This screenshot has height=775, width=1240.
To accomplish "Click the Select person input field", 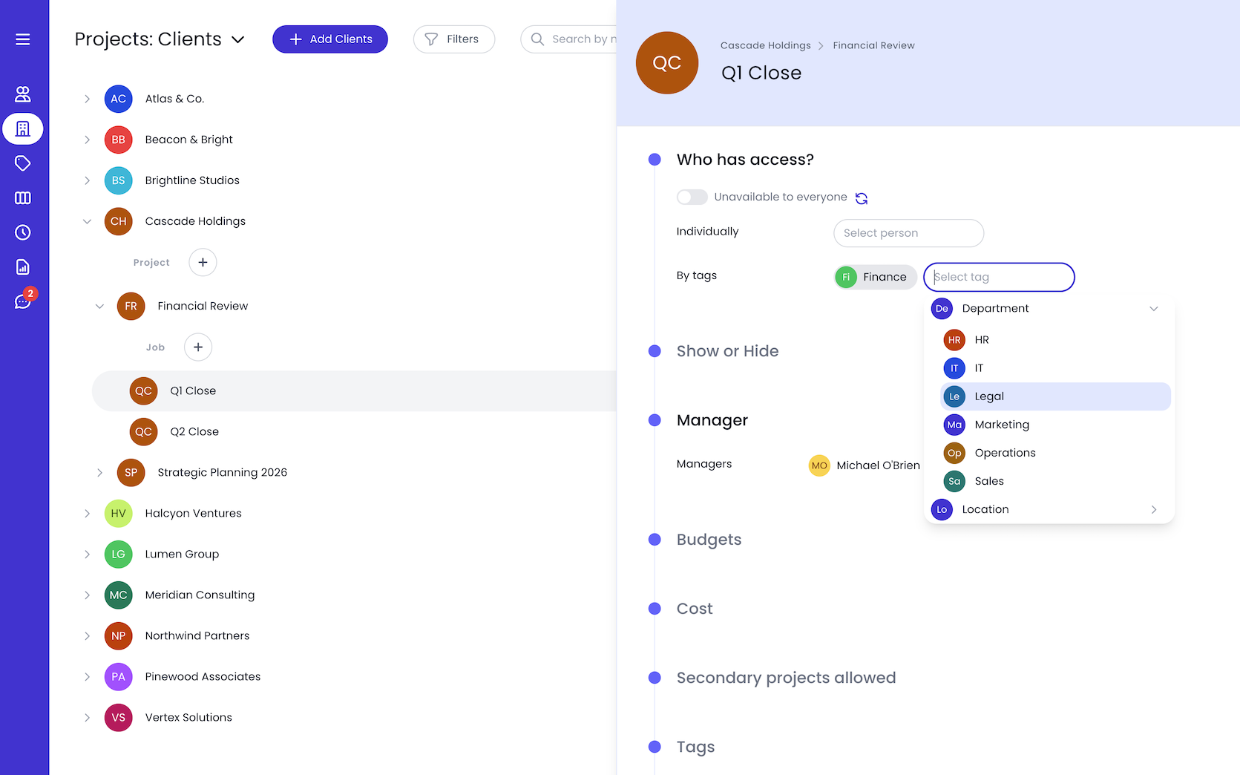I will pyautogui.click(x=909, y=233).
